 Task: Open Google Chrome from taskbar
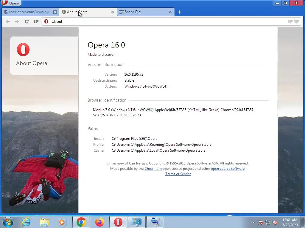pyautogui.click(x=81, y=222)
